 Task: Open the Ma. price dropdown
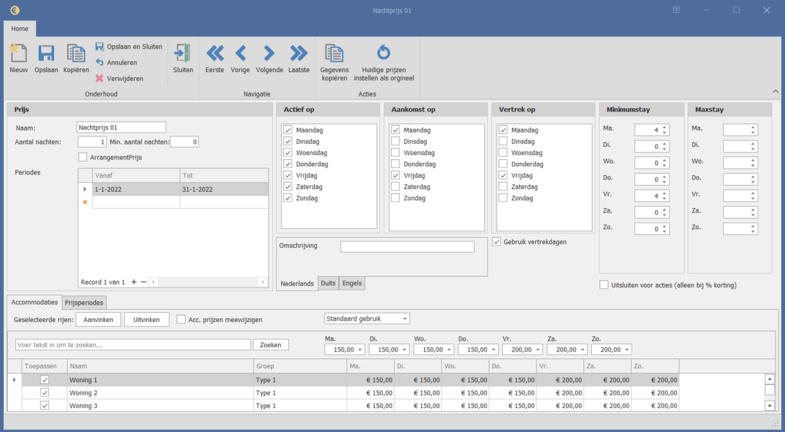(x=359, y=350)
